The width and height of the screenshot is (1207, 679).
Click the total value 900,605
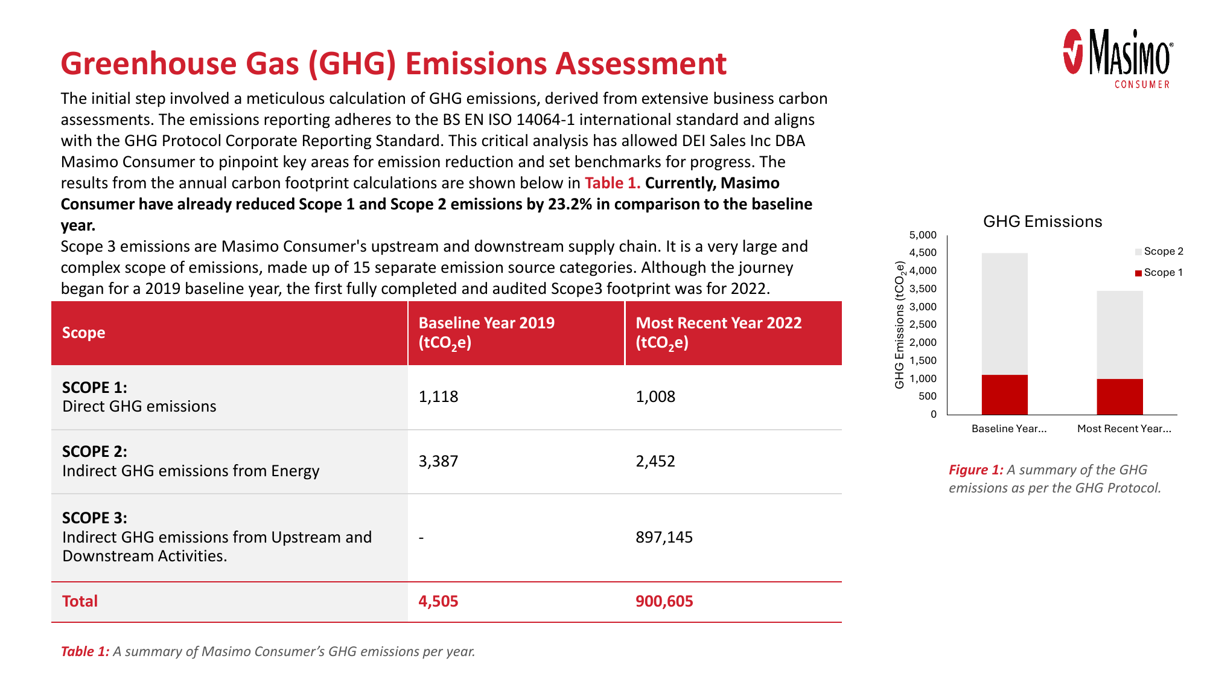pyautogui.click(x=664, y=601)
